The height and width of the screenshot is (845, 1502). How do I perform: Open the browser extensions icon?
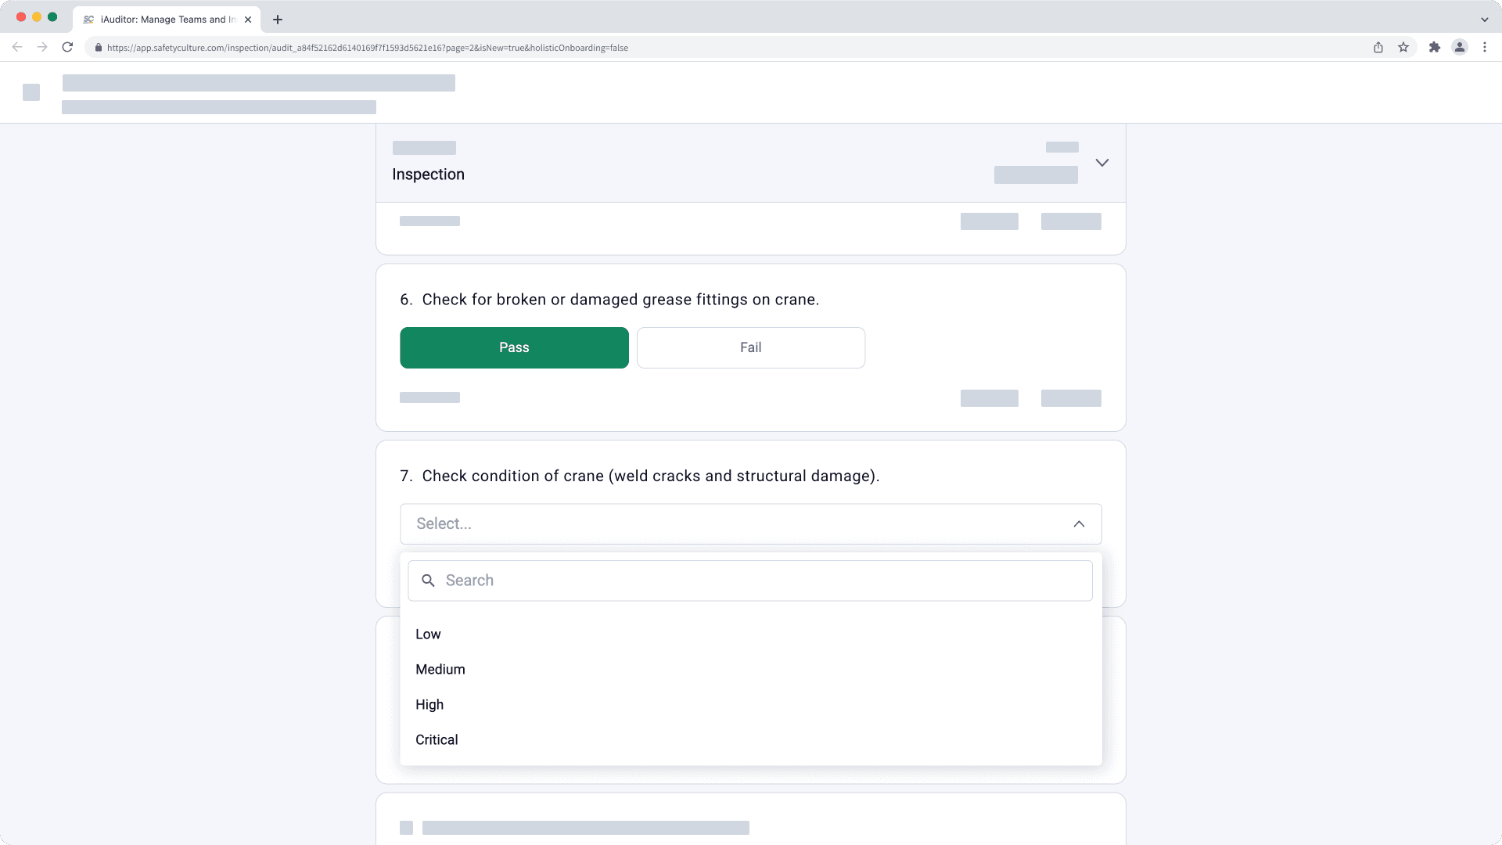pyautogui.click(x=1436, y=47)
